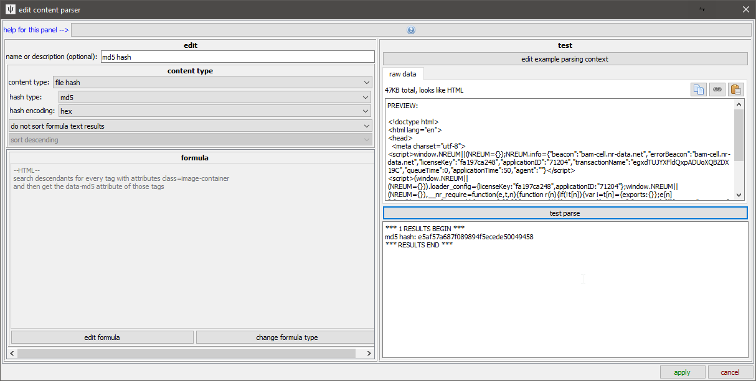Click the md5 hash result line
The image size is (756, 381).
click(x=459, y=237)
